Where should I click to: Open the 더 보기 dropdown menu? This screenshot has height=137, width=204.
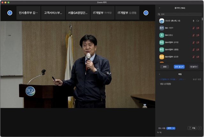[194, 67]
